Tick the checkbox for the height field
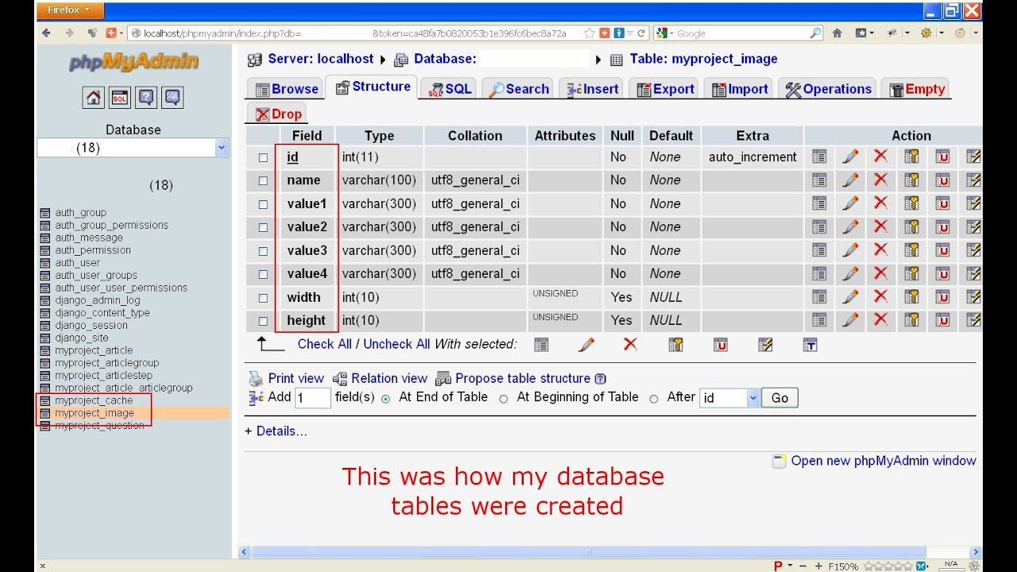This screenshot has height=572, width=1017. point(263,321)
